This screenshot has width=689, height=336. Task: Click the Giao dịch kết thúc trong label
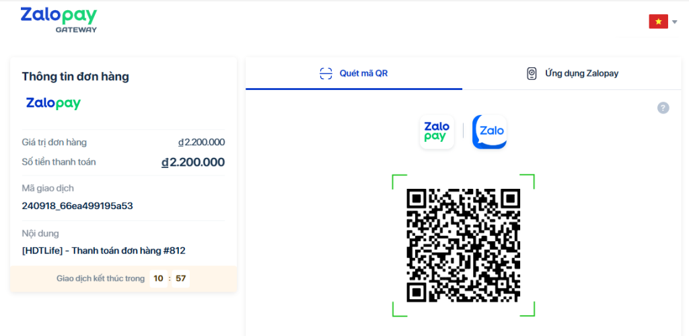coord(100,278)
